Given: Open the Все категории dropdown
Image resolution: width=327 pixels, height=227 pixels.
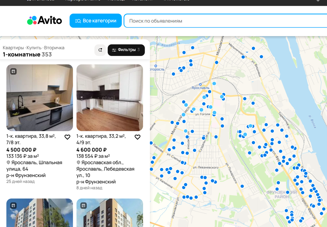Looking at the screenshot, I should pos(95,20).
